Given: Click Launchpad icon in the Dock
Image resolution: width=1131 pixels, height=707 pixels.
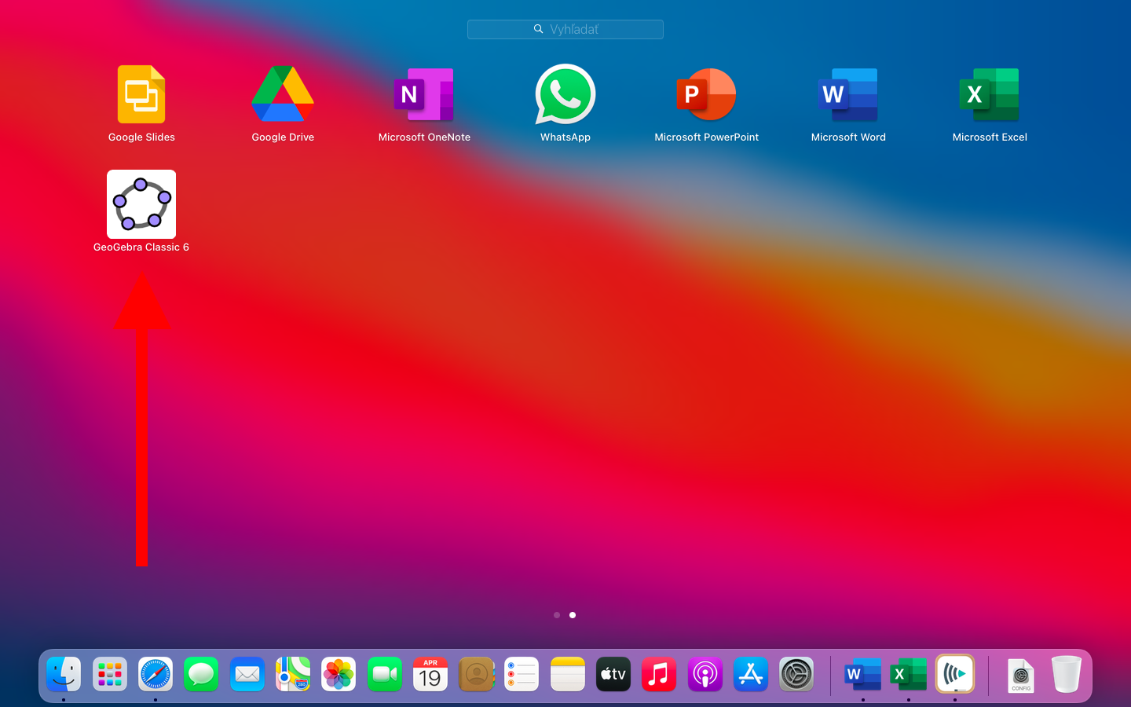Looking at the screenshot, I should pyautogui.click(x=110, y=675).
